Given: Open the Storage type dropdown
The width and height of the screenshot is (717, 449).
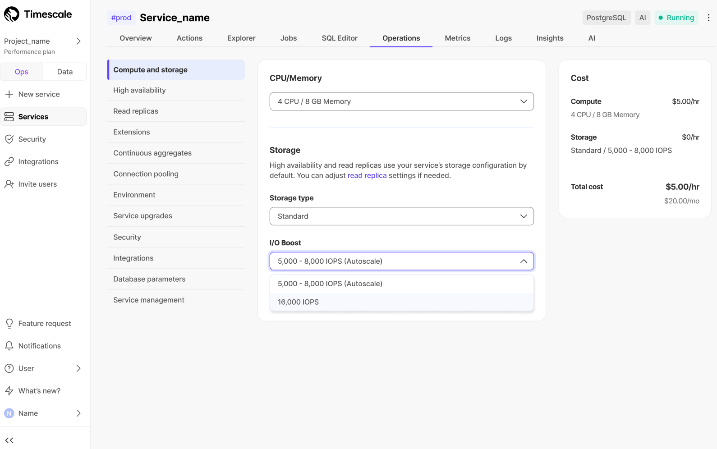Looking at the screenshot, I should point(401,216).
